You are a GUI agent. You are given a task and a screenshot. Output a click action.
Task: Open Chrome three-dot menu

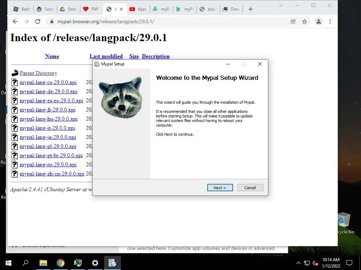[330, 21]
